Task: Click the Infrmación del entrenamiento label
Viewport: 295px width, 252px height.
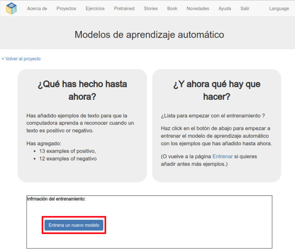Action: click(56, 199)
